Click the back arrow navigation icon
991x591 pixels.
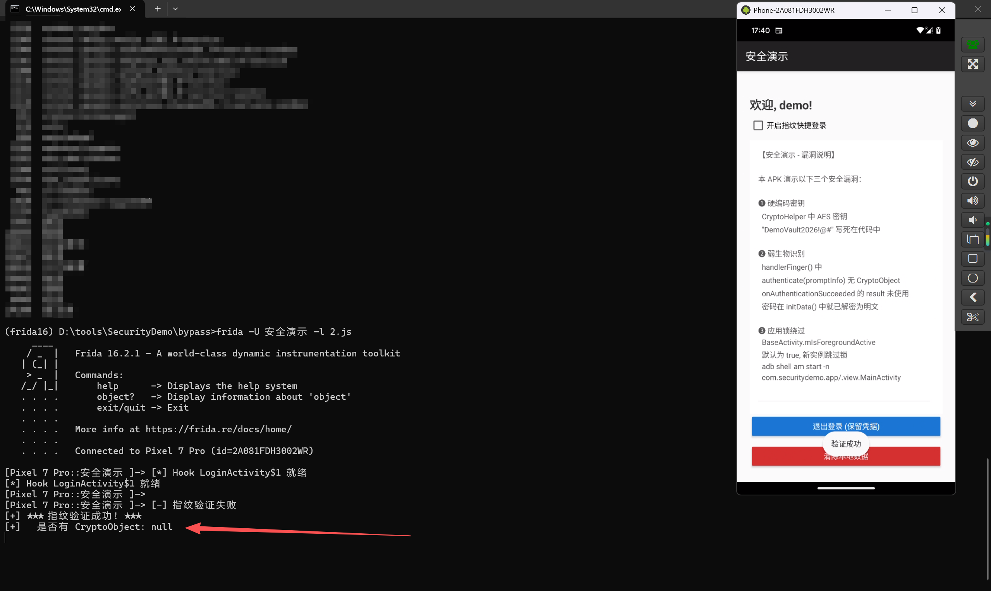click(x=973, y=298)
